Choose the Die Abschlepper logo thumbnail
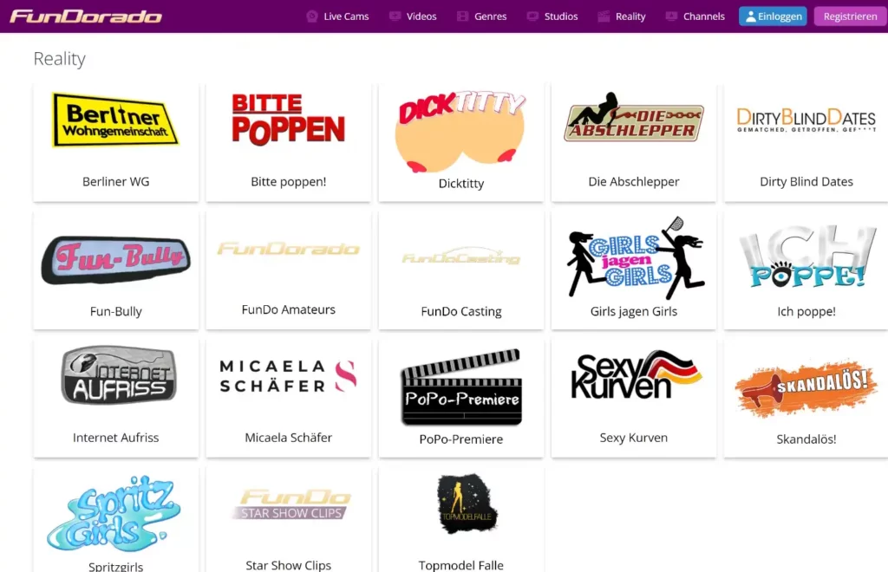Screen dimensions: 888x572 pos(633,119)
